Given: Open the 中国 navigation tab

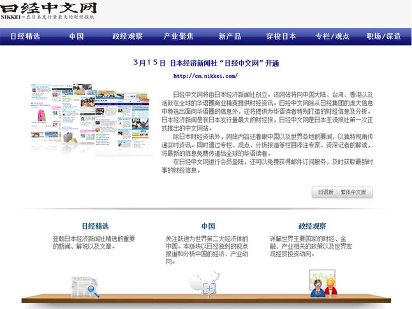Looking at the screenshot, I should click(x=77, y=36).
